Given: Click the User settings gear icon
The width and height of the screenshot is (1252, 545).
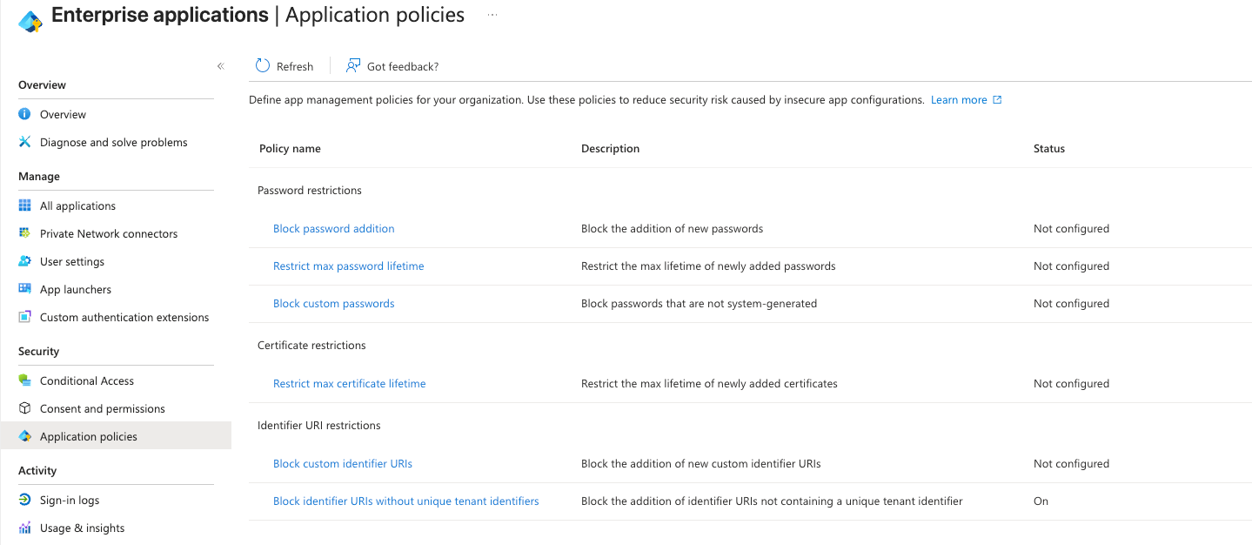Looking at the screenshot, I should 24,261.
